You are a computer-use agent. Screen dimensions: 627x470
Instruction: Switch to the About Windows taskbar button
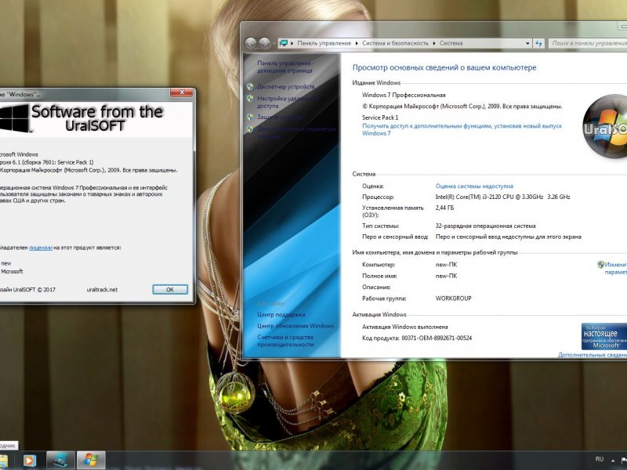coord(91,460)
